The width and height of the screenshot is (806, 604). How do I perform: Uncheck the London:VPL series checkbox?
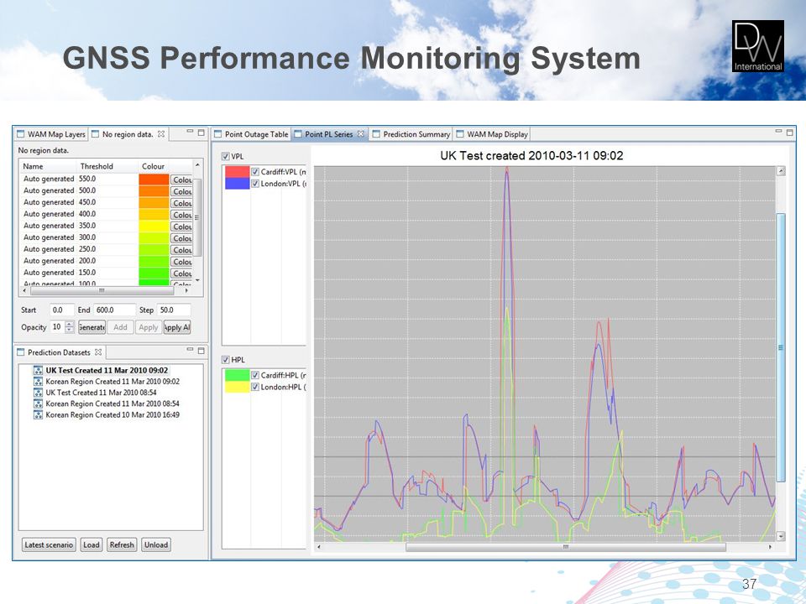coord(255,184)
